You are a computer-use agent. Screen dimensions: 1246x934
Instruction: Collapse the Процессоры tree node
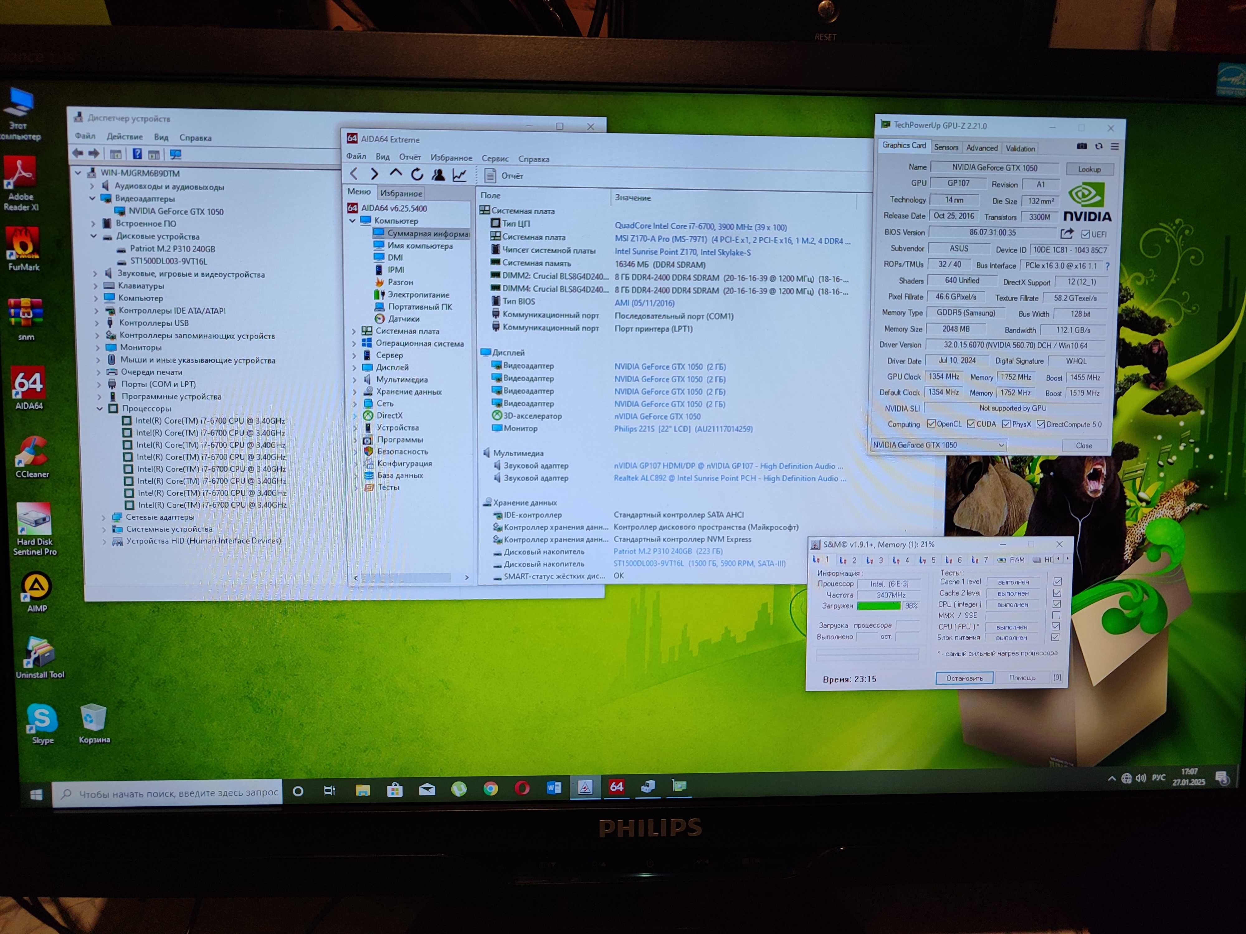(x=100, y=408)
